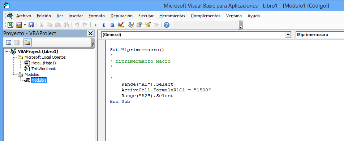This screenshot has height=141, width=344.
Task: Select VBAProject (Libro1) in the tree
Action: click(38, 51)
